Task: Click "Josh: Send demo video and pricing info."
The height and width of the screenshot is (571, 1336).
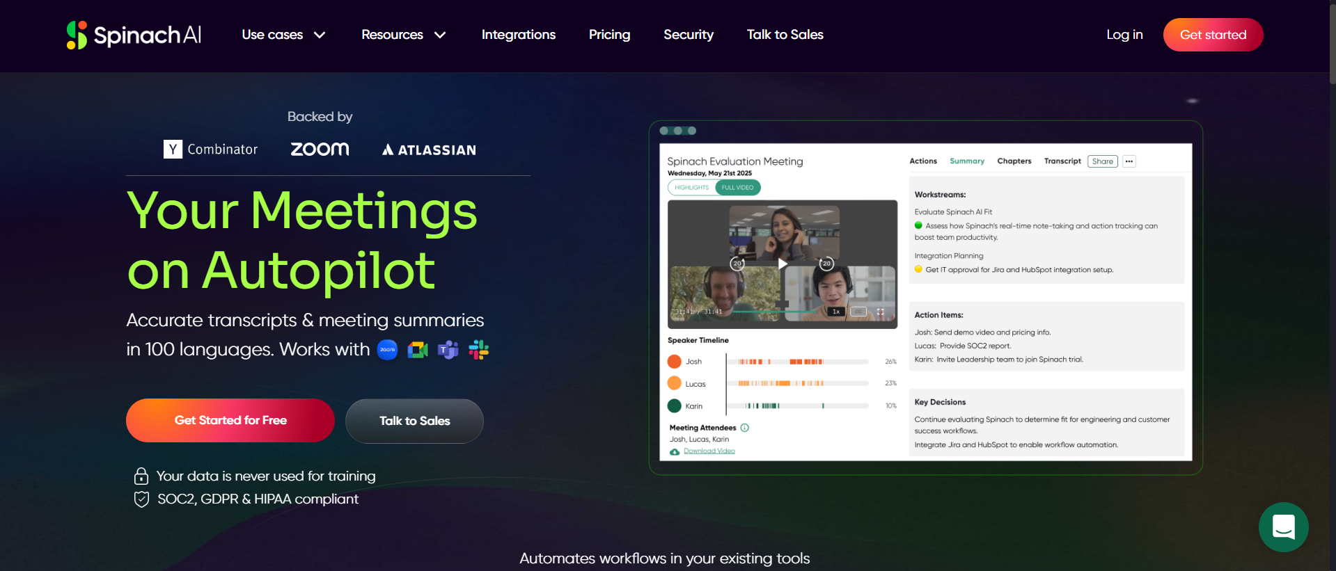Action: click(x=982, y=332)
